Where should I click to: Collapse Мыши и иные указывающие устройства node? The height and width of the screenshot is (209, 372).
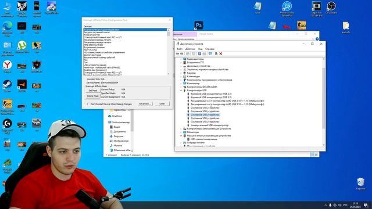click(181, 136)
